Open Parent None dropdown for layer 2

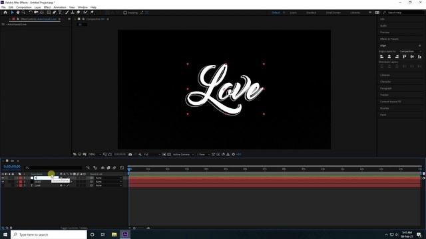pos(108,181)
